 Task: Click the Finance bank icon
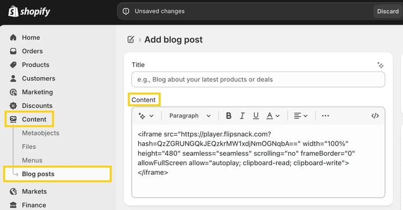point(13,205)
